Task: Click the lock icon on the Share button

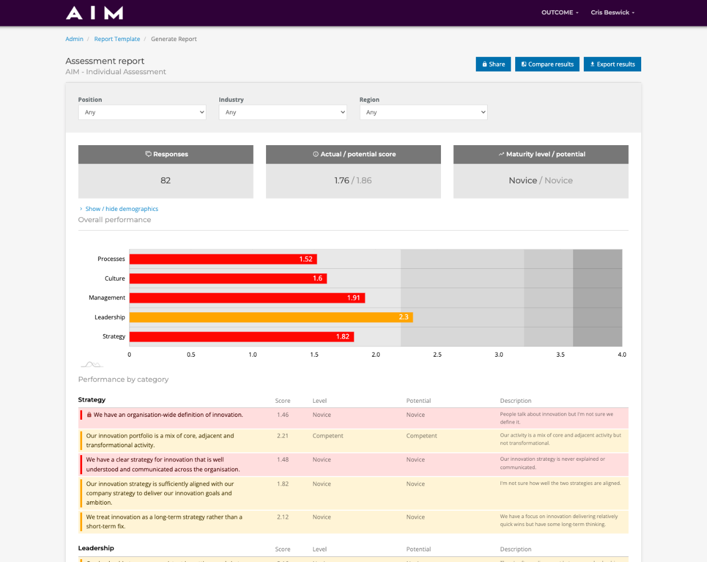Action: coord(485,64)
